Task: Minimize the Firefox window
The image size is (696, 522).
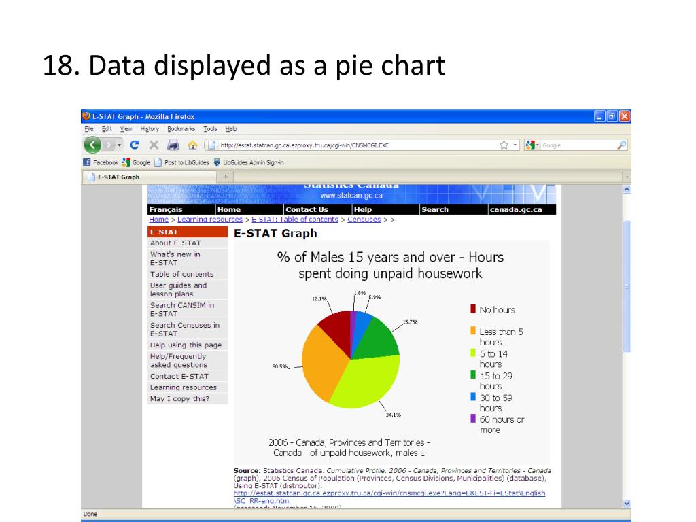Action: point(599,116)
